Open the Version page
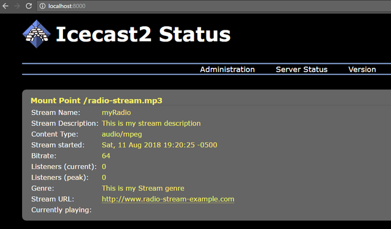The width and height of the screenshot is (391, 229). (x=362, y=69)
